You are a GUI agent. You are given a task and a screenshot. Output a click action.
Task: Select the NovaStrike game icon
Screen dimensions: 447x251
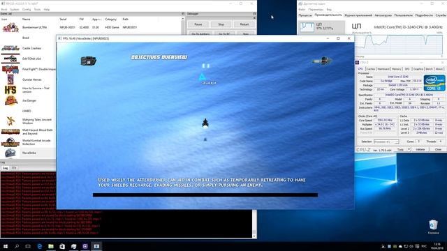(x=10, y=153)
